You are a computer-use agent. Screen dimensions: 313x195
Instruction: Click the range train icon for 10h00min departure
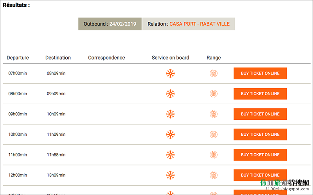tap(214, 135)
